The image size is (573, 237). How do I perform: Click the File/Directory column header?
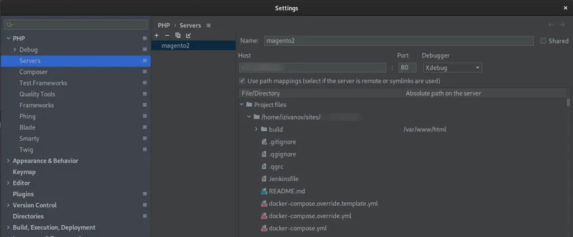(320, 93)
